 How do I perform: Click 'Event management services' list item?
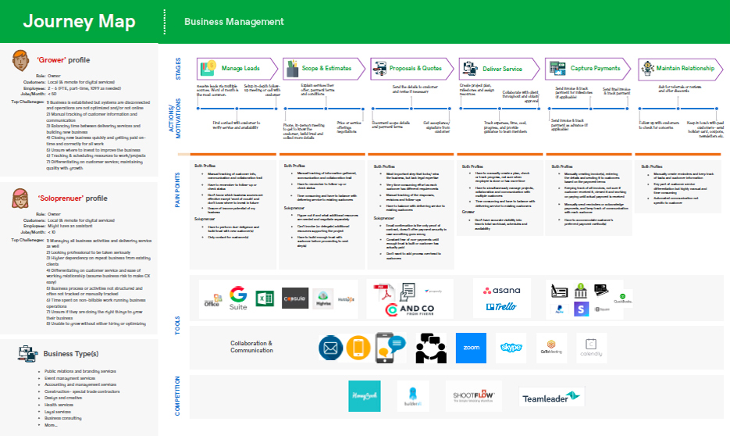(69, 378)
